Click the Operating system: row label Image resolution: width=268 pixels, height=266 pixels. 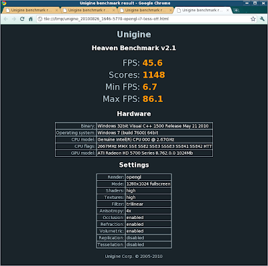coord(76,133)
